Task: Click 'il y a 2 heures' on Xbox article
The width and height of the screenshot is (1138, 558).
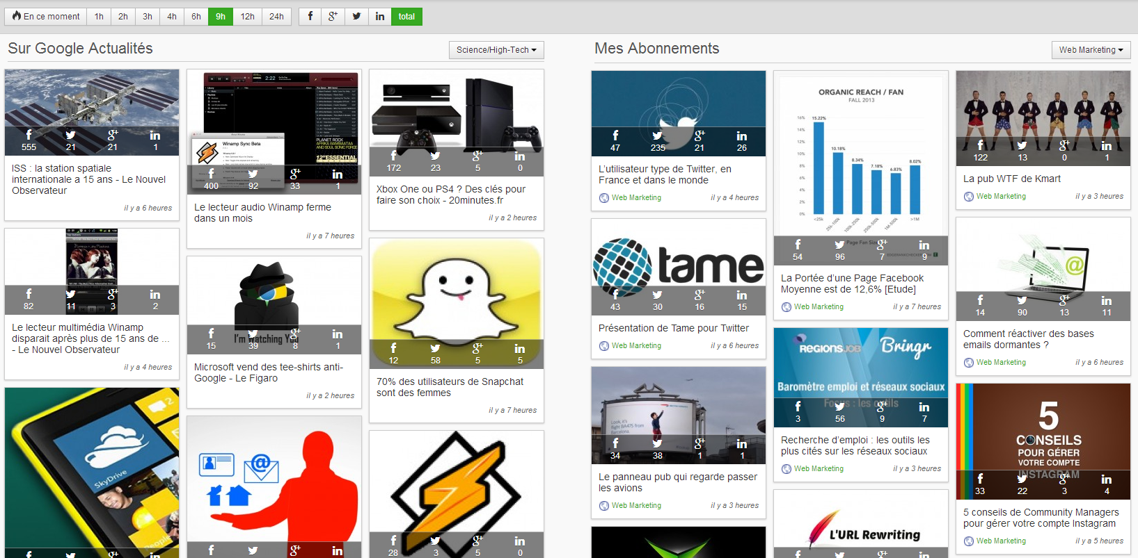Action: (513, 218)
